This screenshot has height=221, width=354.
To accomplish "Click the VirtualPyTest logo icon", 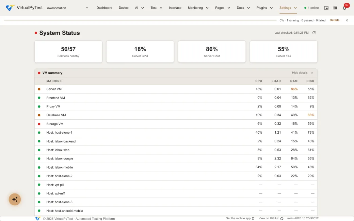I will (10, 8).
